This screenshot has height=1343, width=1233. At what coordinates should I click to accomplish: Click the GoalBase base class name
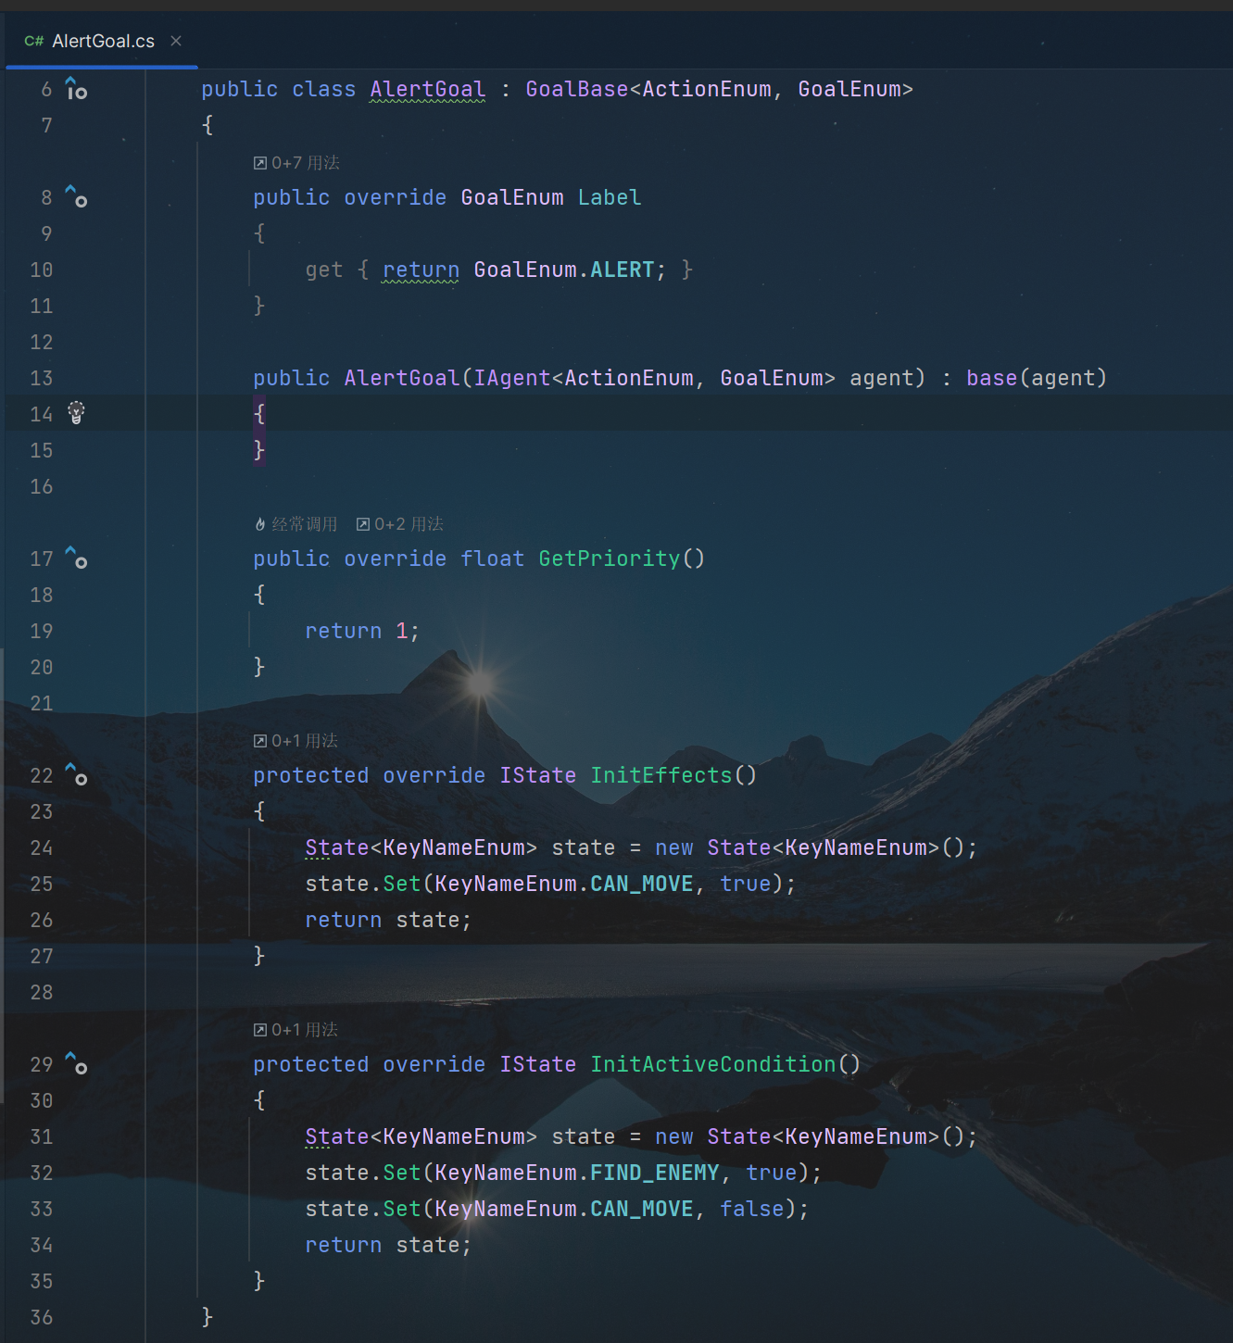pos(576,89)
